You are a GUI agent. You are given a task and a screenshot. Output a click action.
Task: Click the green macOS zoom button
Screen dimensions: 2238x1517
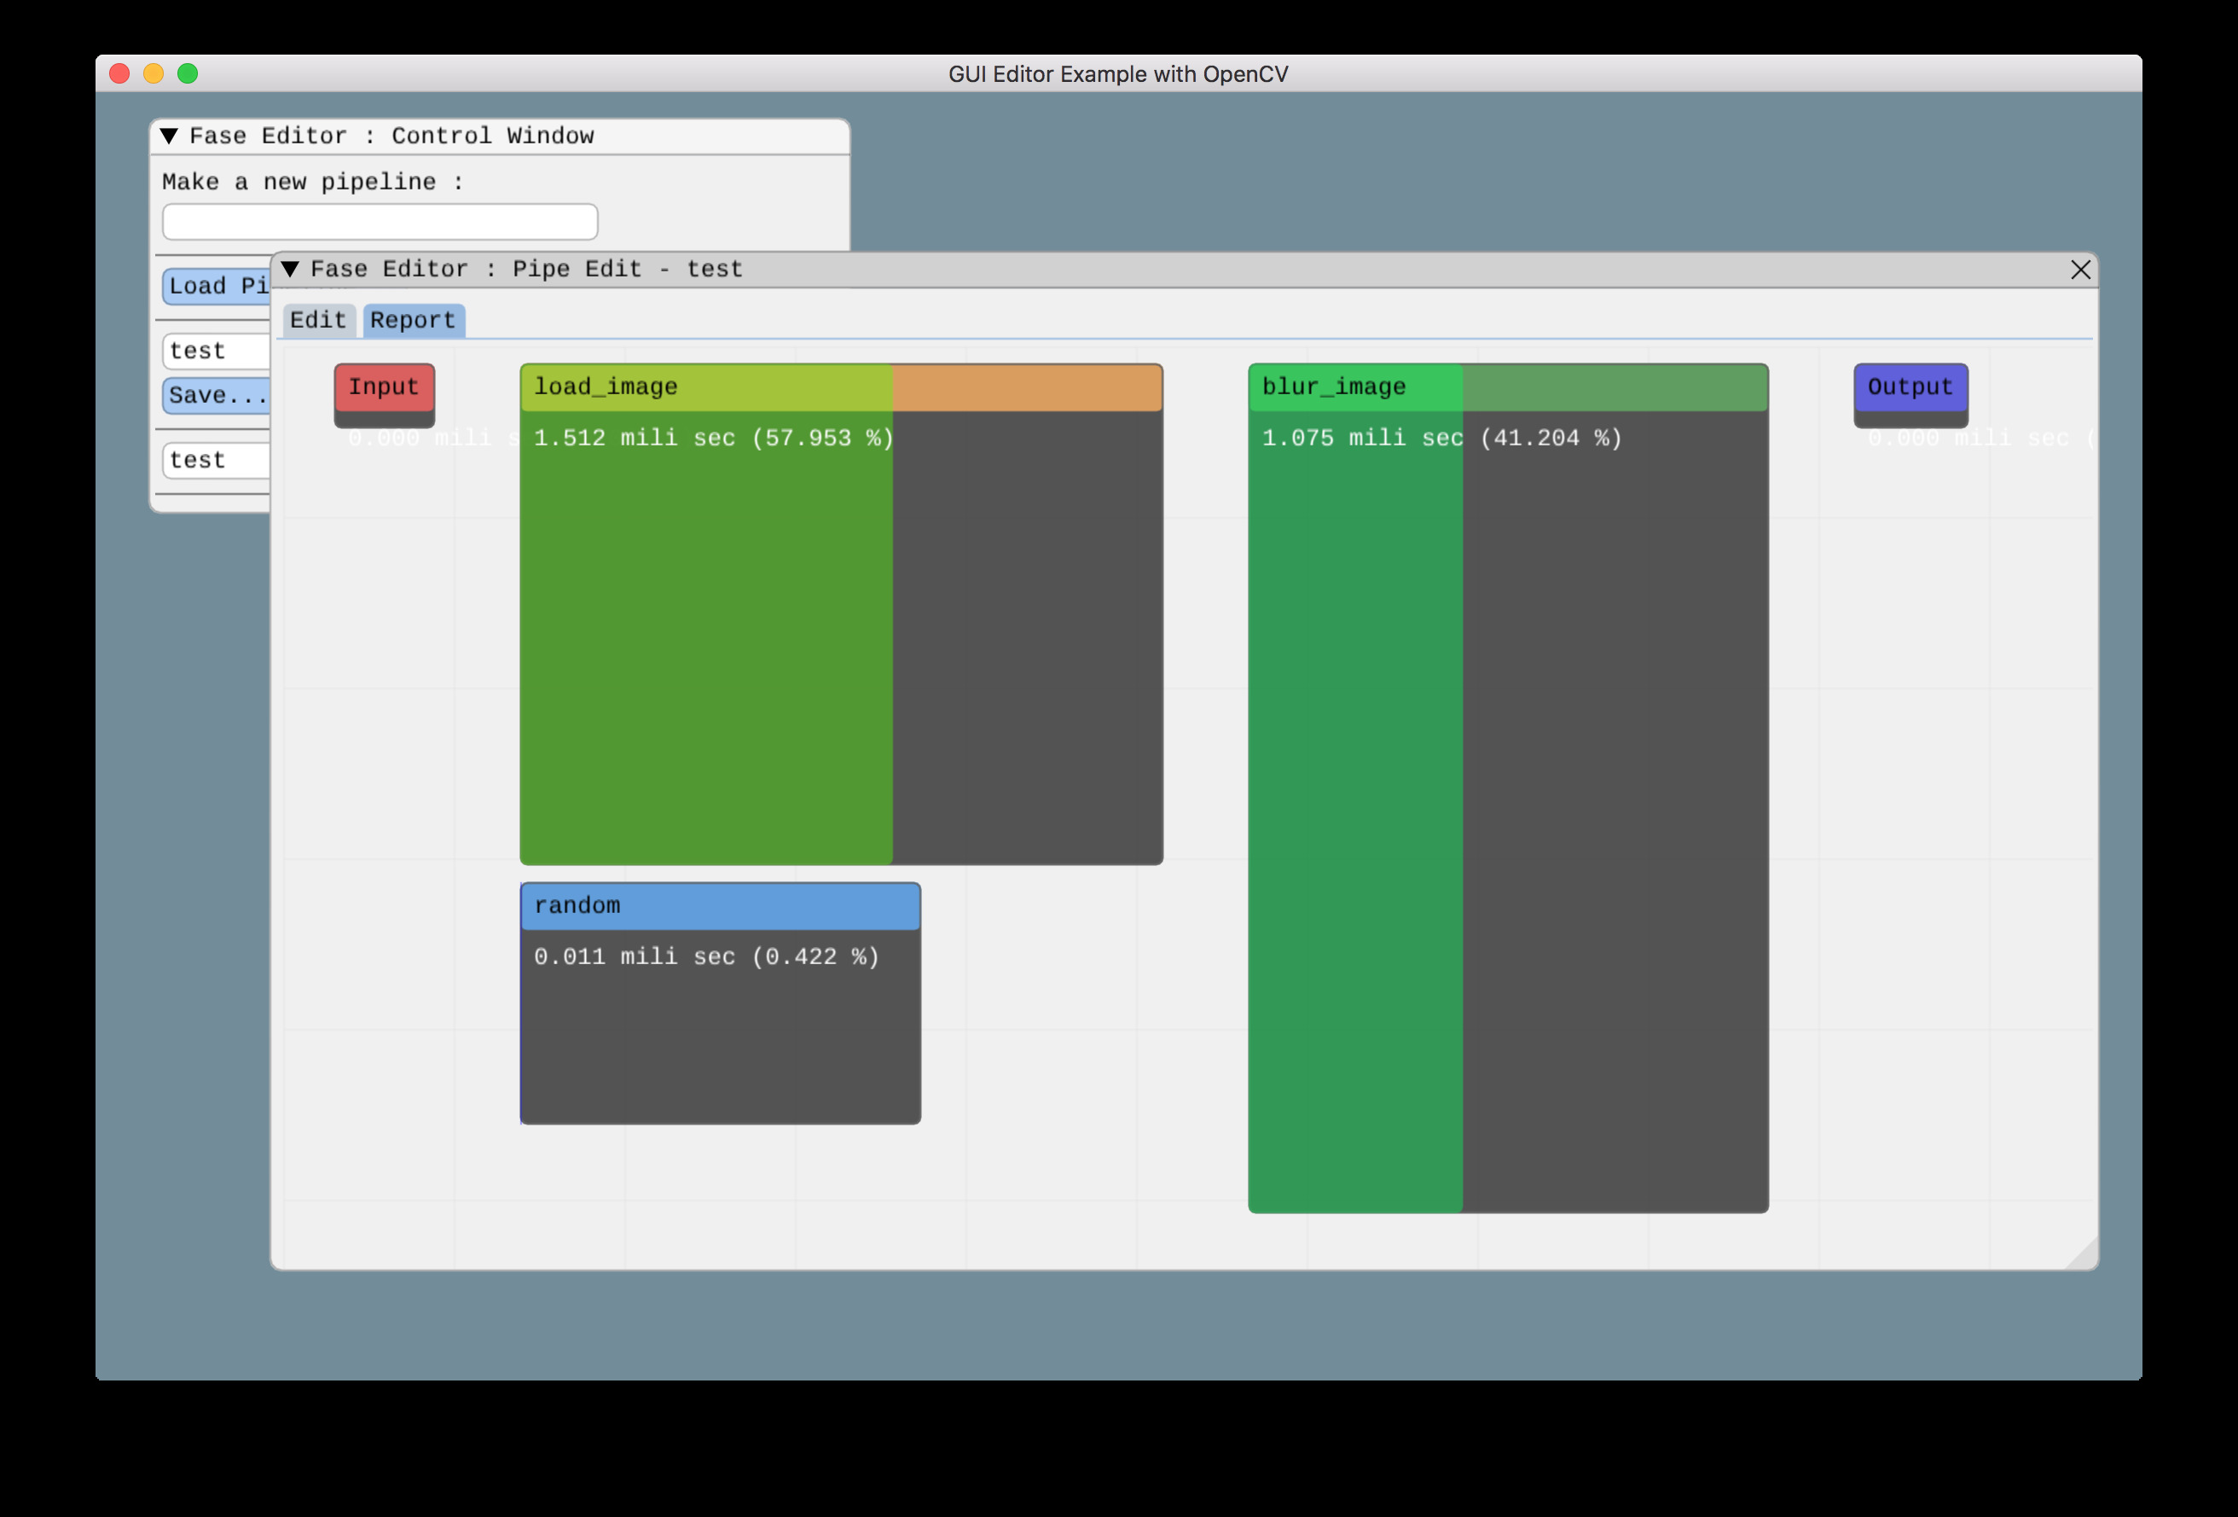[188, 73]
